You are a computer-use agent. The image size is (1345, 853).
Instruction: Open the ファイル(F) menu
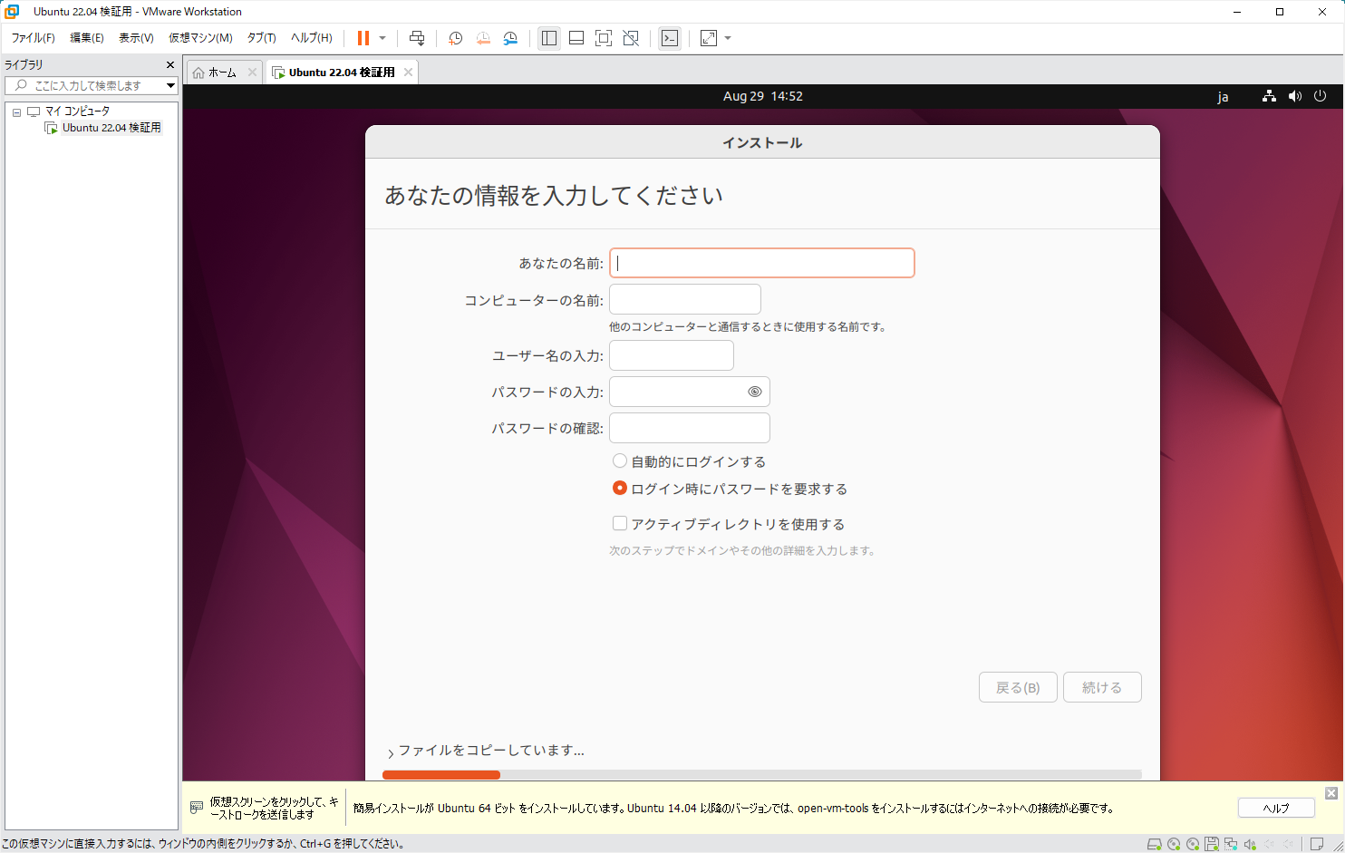point(34,38)
